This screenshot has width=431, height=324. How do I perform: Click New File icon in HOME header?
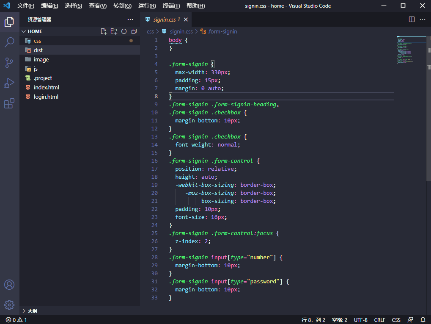104,31
